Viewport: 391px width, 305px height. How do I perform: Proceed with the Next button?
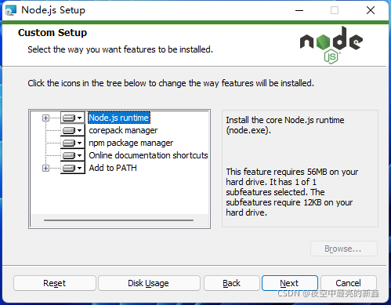point(290,283)
